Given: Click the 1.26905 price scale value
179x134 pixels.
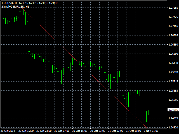Looking at the screenshot, I should (174, 35).
